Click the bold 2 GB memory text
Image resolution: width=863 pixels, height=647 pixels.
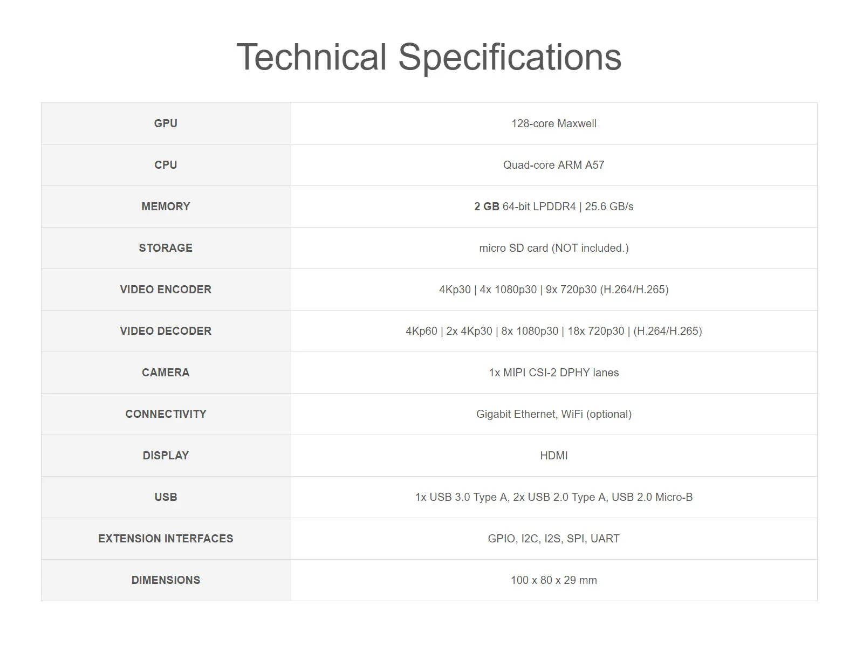[x=487, y=207]
